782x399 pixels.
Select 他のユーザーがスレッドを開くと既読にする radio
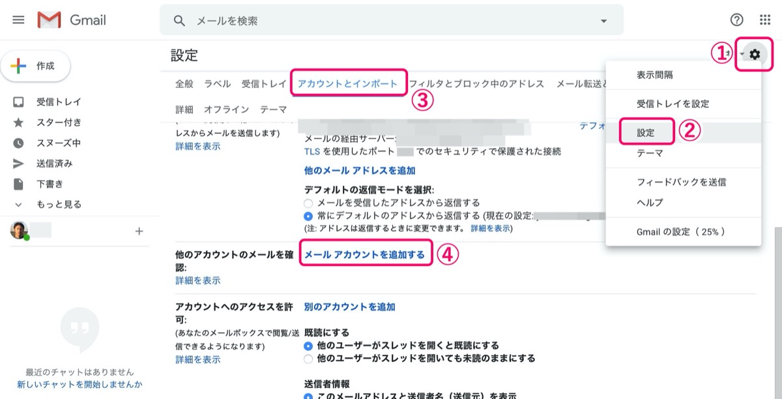tap(308, 346)
